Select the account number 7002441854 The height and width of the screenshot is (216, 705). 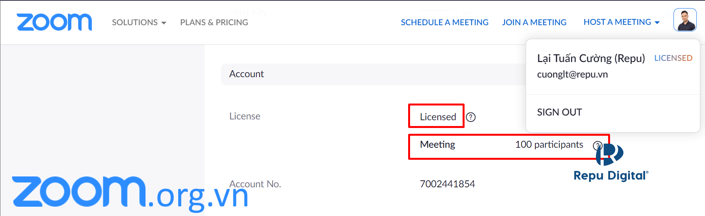point(447,184)
